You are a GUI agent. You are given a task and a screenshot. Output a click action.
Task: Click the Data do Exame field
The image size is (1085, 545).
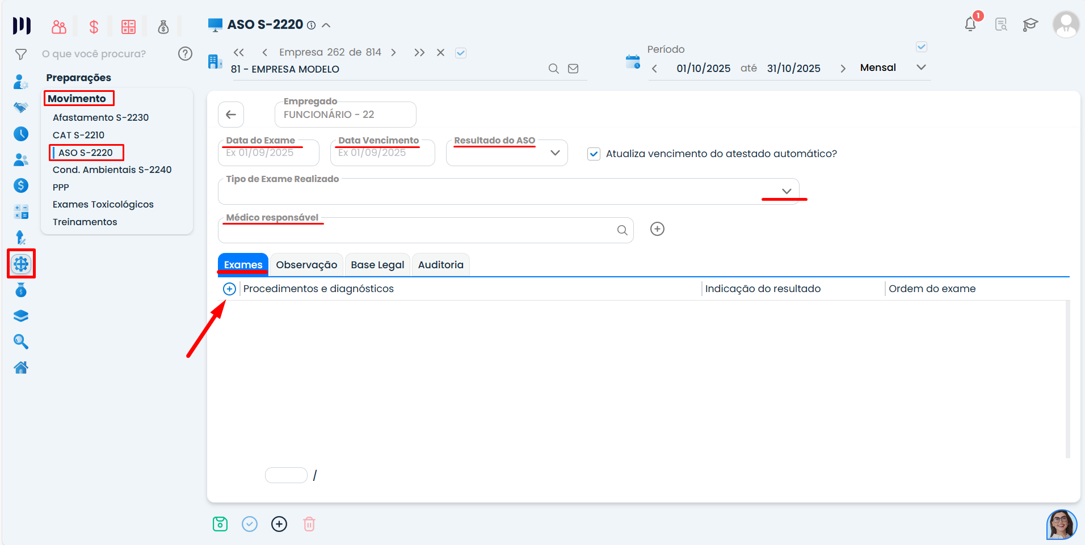(x=268, y=153)
